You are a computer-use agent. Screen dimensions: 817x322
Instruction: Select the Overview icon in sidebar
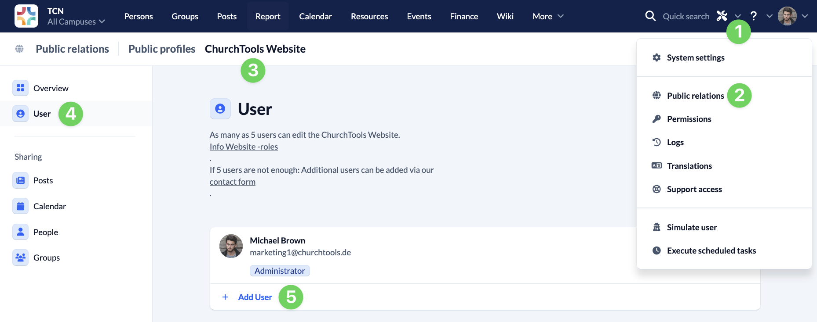[x=21, y=88]
